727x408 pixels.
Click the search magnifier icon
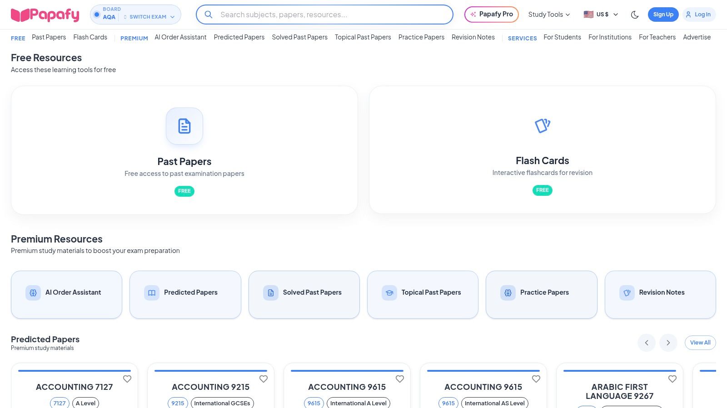(209, 15)
